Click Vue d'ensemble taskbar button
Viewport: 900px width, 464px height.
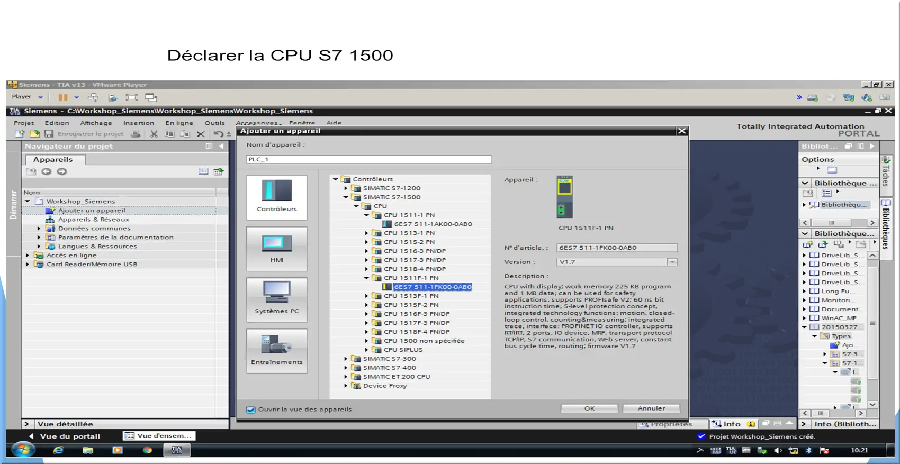[x=159, y=436]
